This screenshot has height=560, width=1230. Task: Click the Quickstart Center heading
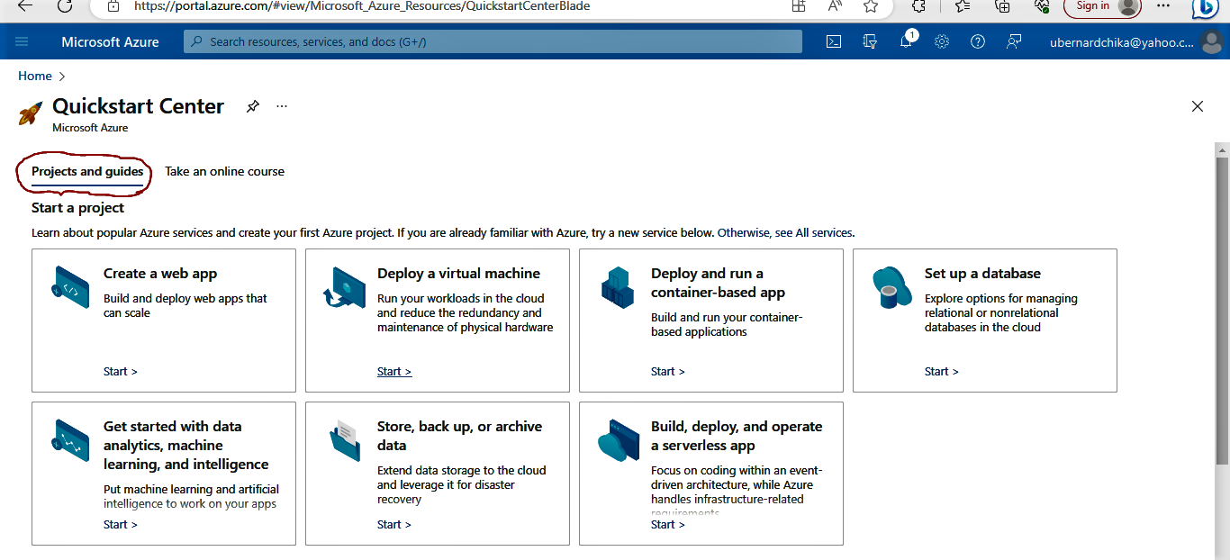138,106
